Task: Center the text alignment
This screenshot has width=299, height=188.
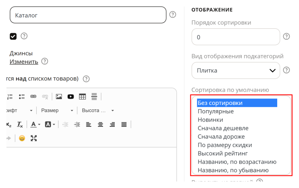Action: (x=101, y=125)
